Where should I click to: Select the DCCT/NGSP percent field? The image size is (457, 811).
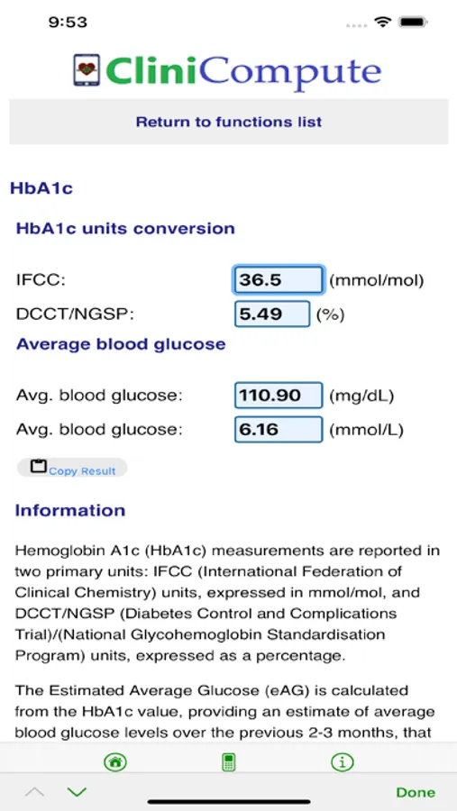click(272, 314)
